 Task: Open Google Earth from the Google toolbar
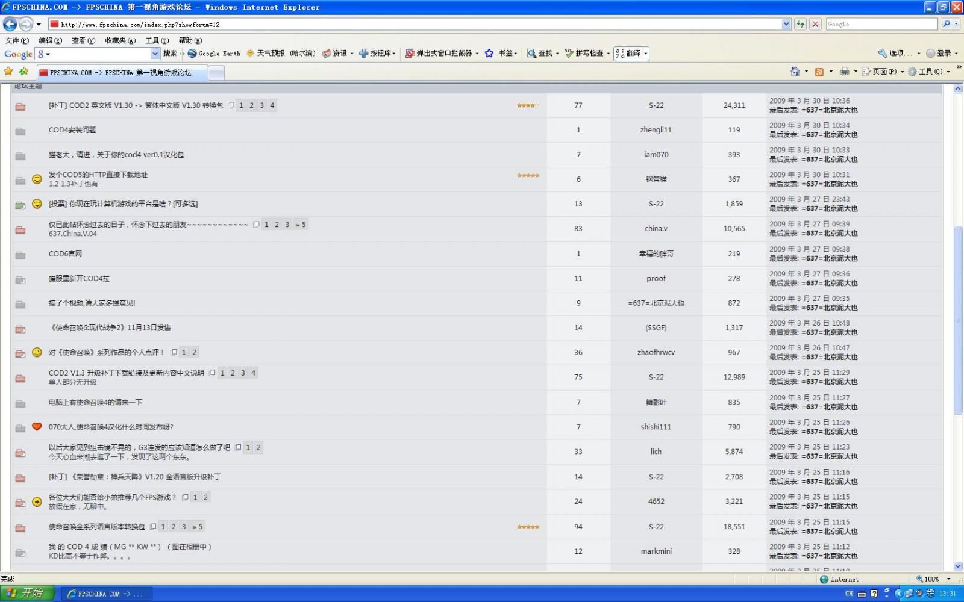pyautogui.click(x=214, y=54)
